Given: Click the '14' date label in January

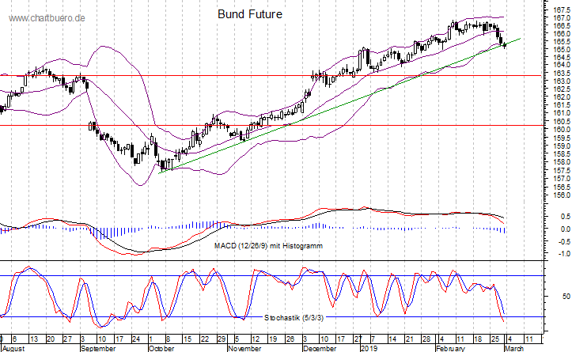Looking at the screenshot, I should [x=392, y=339].
